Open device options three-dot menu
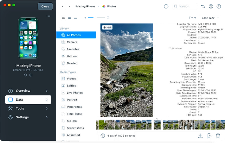The image size is (225, 143). point(49,16)
